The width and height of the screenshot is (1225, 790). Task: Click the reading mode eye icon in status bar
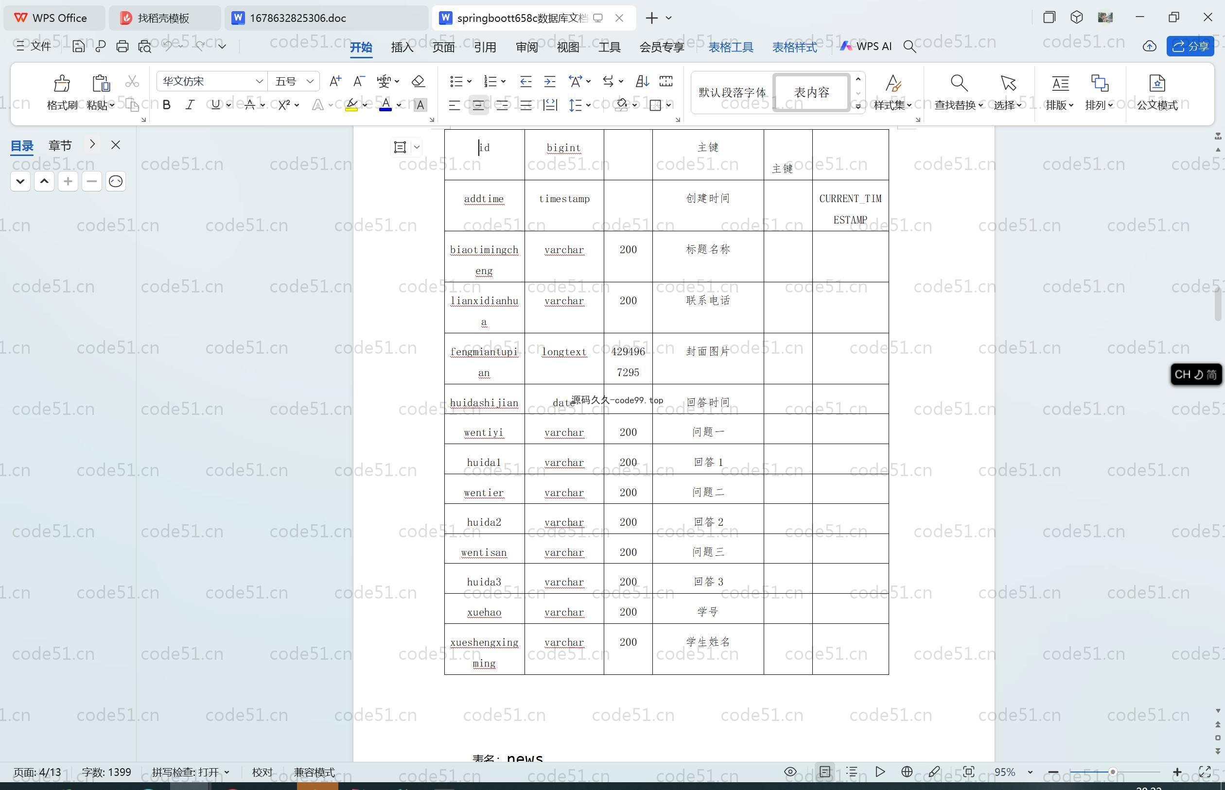point(790,772)
